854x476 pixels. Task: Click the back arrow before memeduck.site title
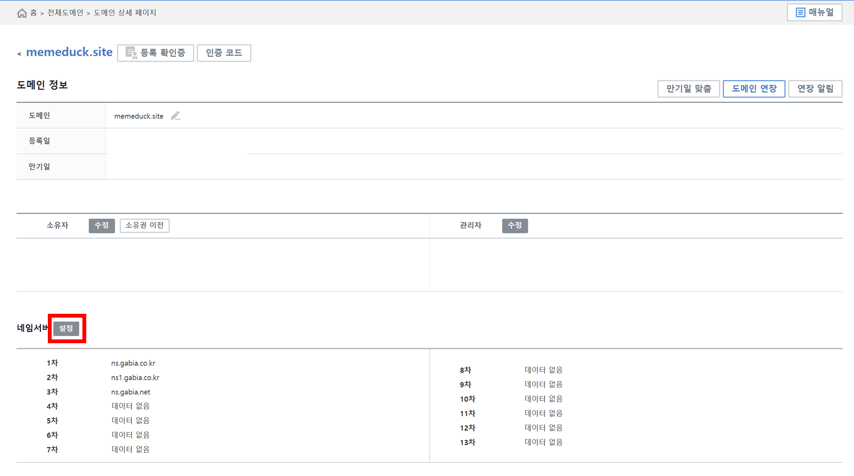pyautogui.click(x=19, y=54)
